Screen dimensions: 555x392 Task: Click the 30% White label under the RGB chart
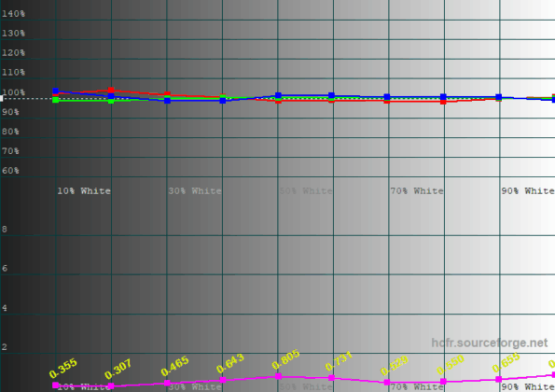[195, 191]
